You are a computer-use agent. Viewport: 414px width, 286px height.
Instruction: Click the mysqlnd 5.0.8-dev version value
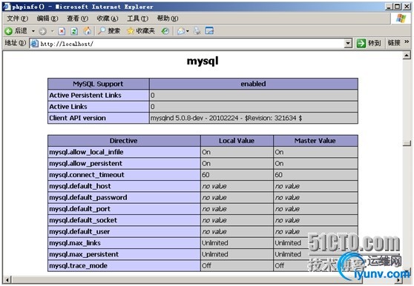click(226, 118)
